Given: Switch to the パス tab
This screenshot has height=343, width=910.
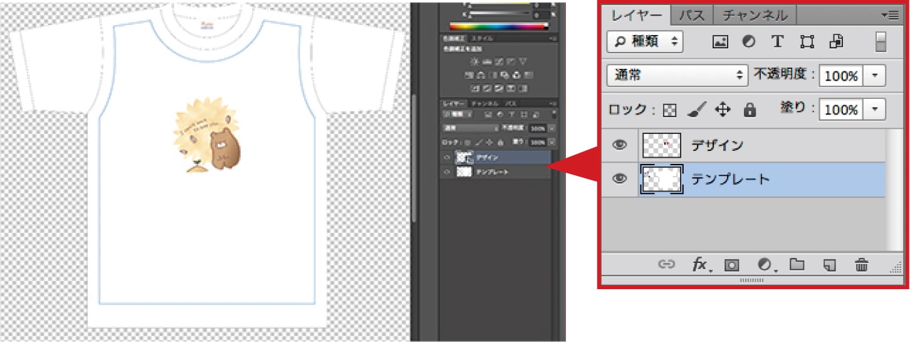Looking at the screenshot, I should [x=692, y=15].
